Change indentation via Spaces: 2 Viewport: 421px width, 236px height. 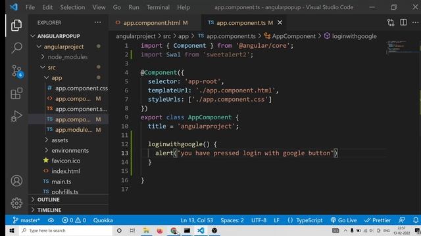pos(232,220)
